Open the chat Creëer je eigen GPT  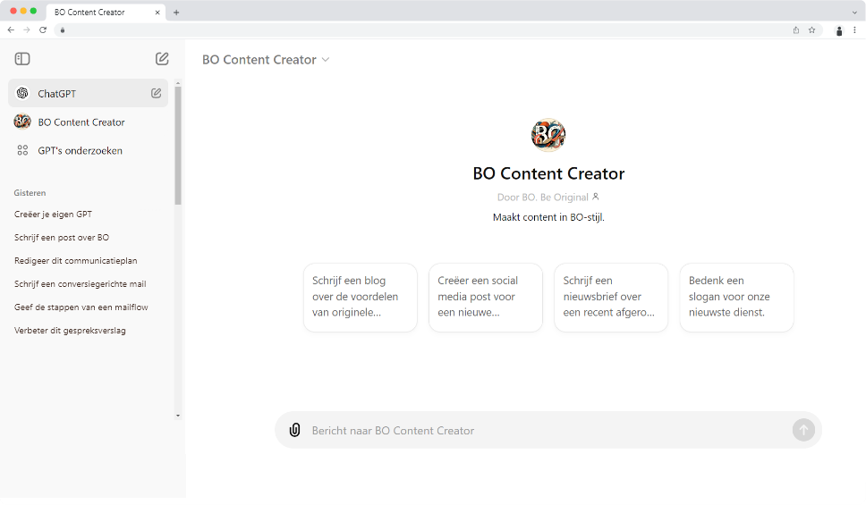53,215
